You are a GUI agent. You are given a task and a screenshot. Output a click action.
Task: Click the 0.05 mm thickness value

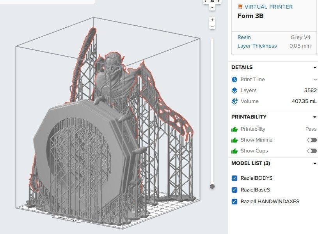click(300, 46)
